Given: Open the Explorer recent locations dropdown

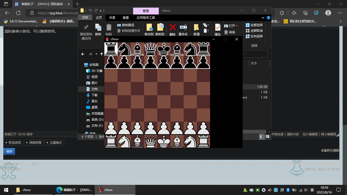Looking at the screenshot, I should point(96,54).
